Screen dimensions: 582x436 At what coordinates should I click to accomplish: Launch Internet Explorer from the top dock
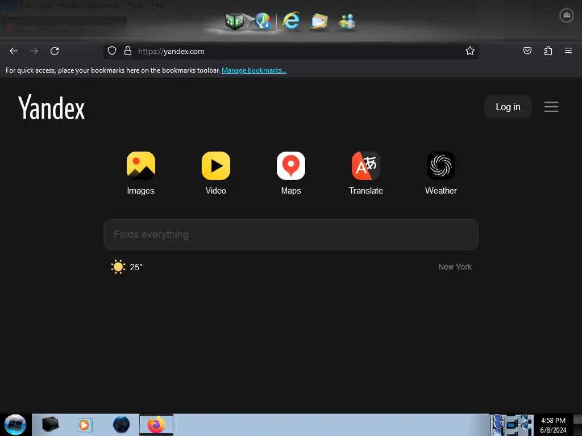291,20
